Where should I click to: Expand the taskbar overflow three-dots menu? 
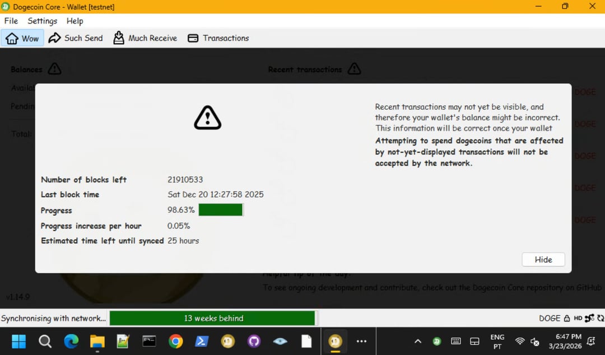361,341
